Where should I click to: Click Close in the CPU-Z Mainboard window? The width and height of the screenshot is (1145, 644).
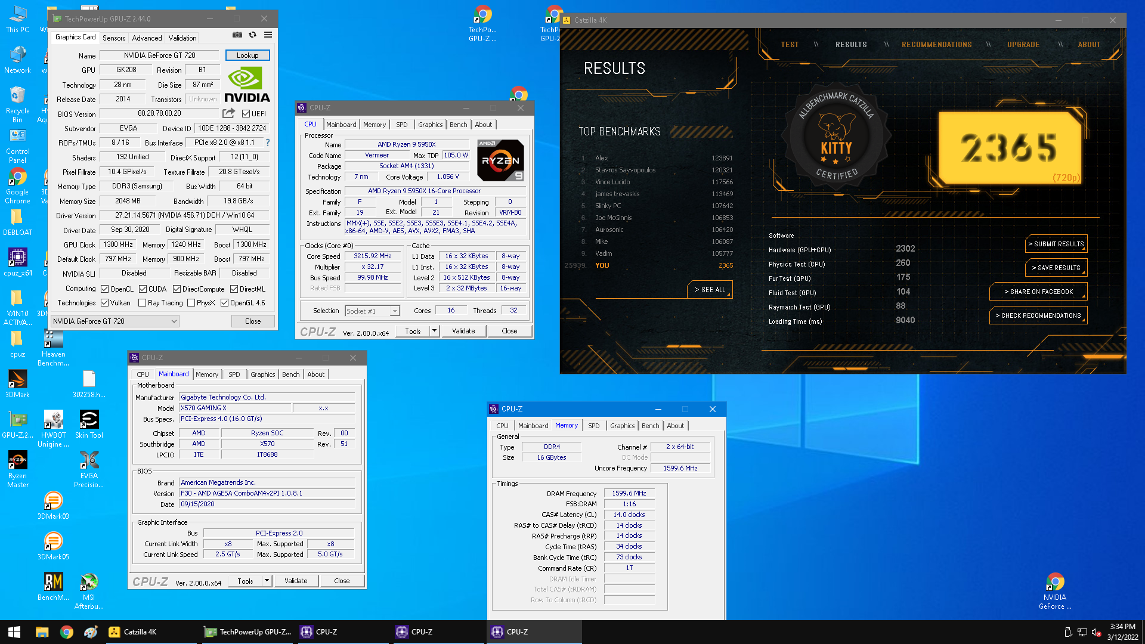click(x=342, y=581)
